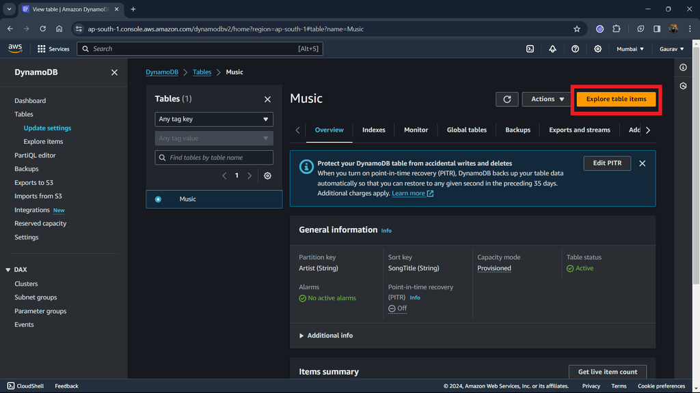This screenshot has width=700, height=393.
Task: Close the DynamoDB navigation sidebar
Action: (114, 72)
